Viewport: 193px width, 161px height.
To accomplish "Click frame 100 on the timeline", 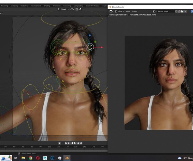I will (x=49, y=147).
